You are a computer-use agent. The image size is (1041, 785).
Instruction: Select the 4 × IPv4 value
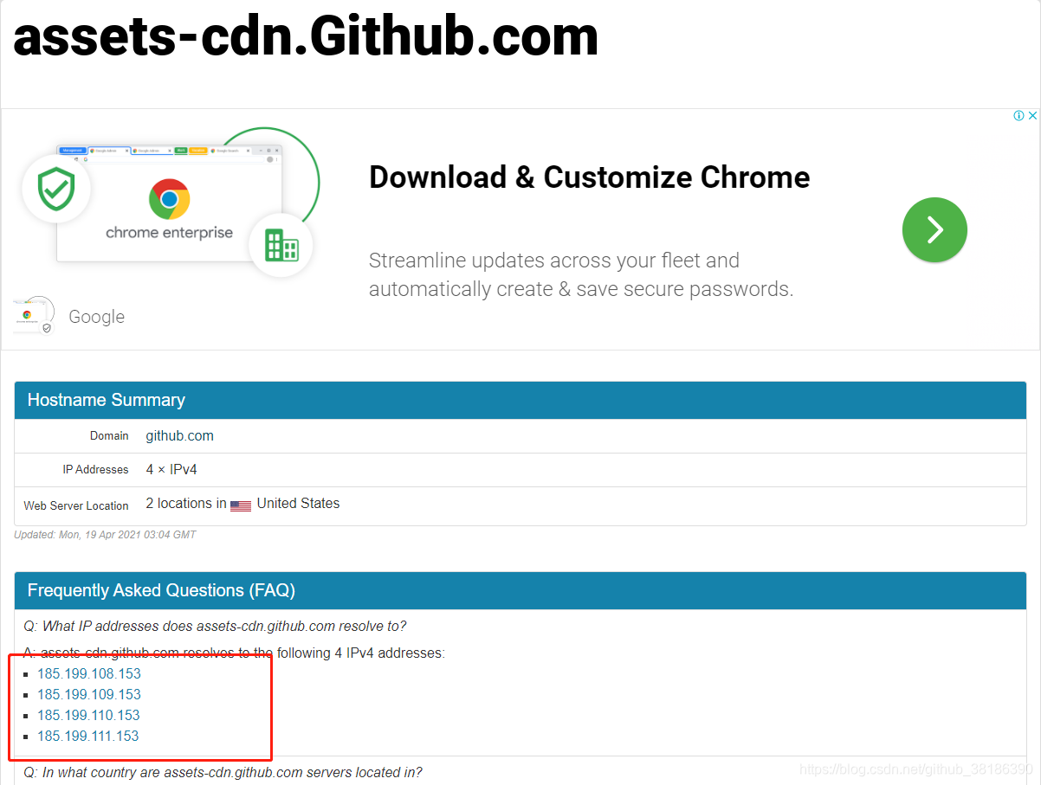(x=171, y=469)
